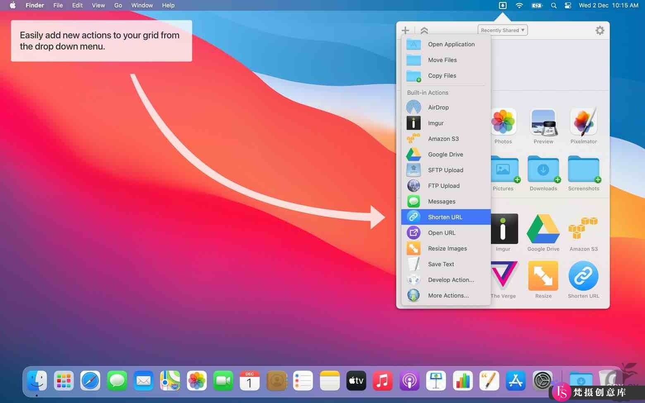Screen dimensions: 645x403
Task: Click the Downloads folder in grid
Action: [x=543, y=169]
